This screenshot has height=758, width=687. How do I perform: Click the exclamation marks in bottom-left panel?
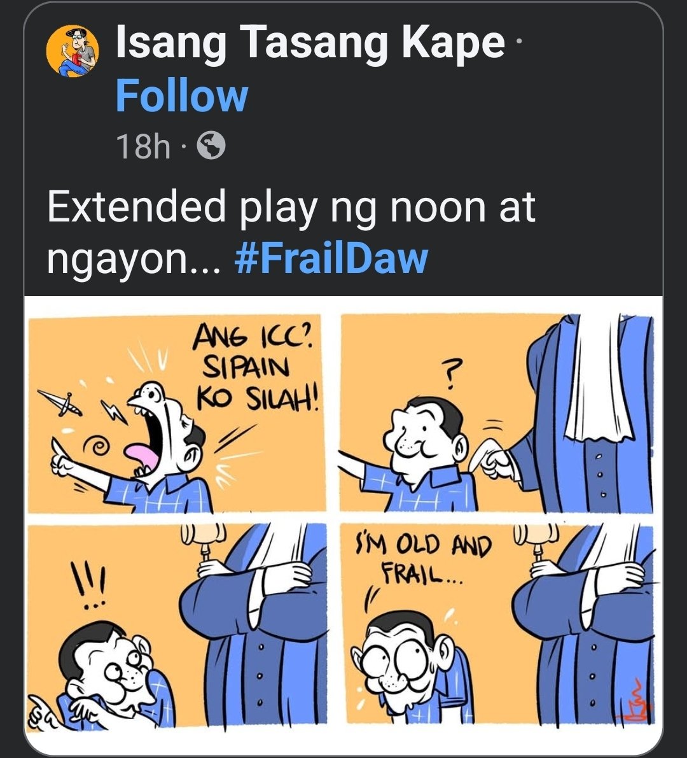tap(92, 585)
